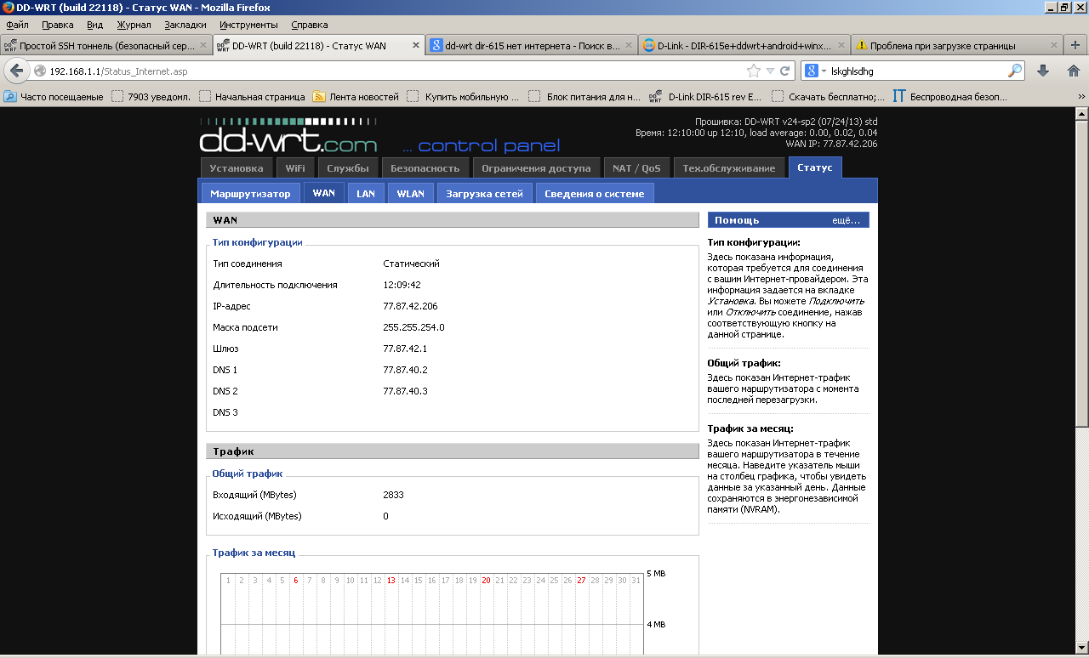Viewport: 1089px width, 658px height.
Task: Open the 'Ограничения доступа' router tab
Action: [x=536, y=168]
